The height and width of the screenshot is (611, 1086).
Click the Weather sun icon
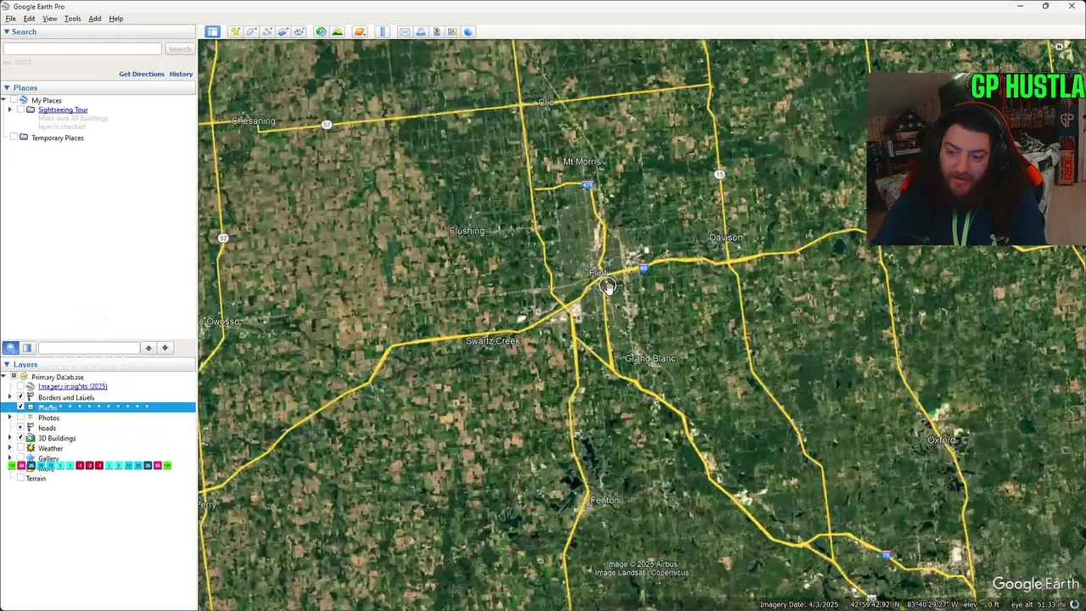31,448
